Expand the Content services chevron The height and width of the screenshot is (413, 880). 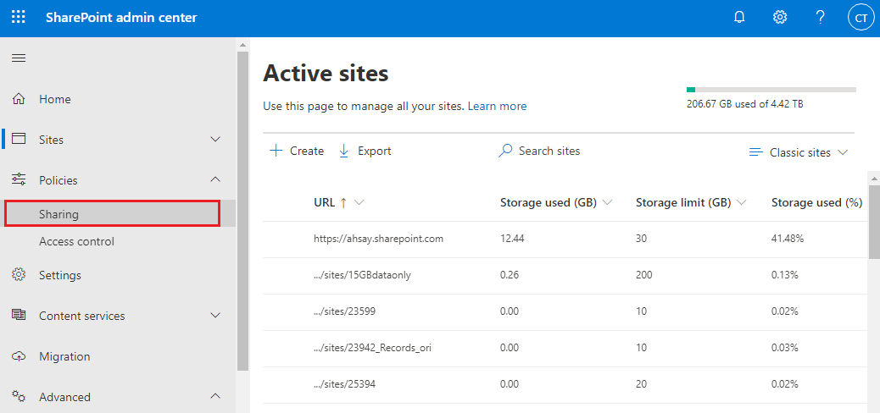click(215, 316)
